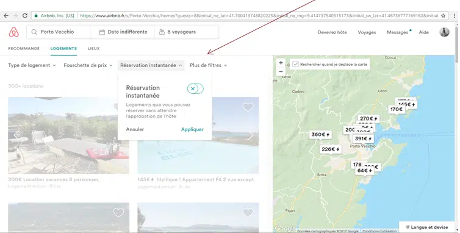460x233 pixels.
Task: Open the user profile avatar
Action: (x=444, y=32)
